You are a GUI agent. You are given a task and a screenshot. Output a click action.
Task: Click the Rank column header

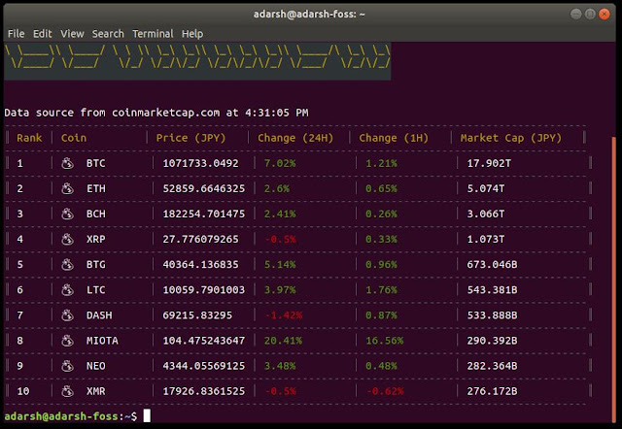pyautogui.click(x=29, y=138)
